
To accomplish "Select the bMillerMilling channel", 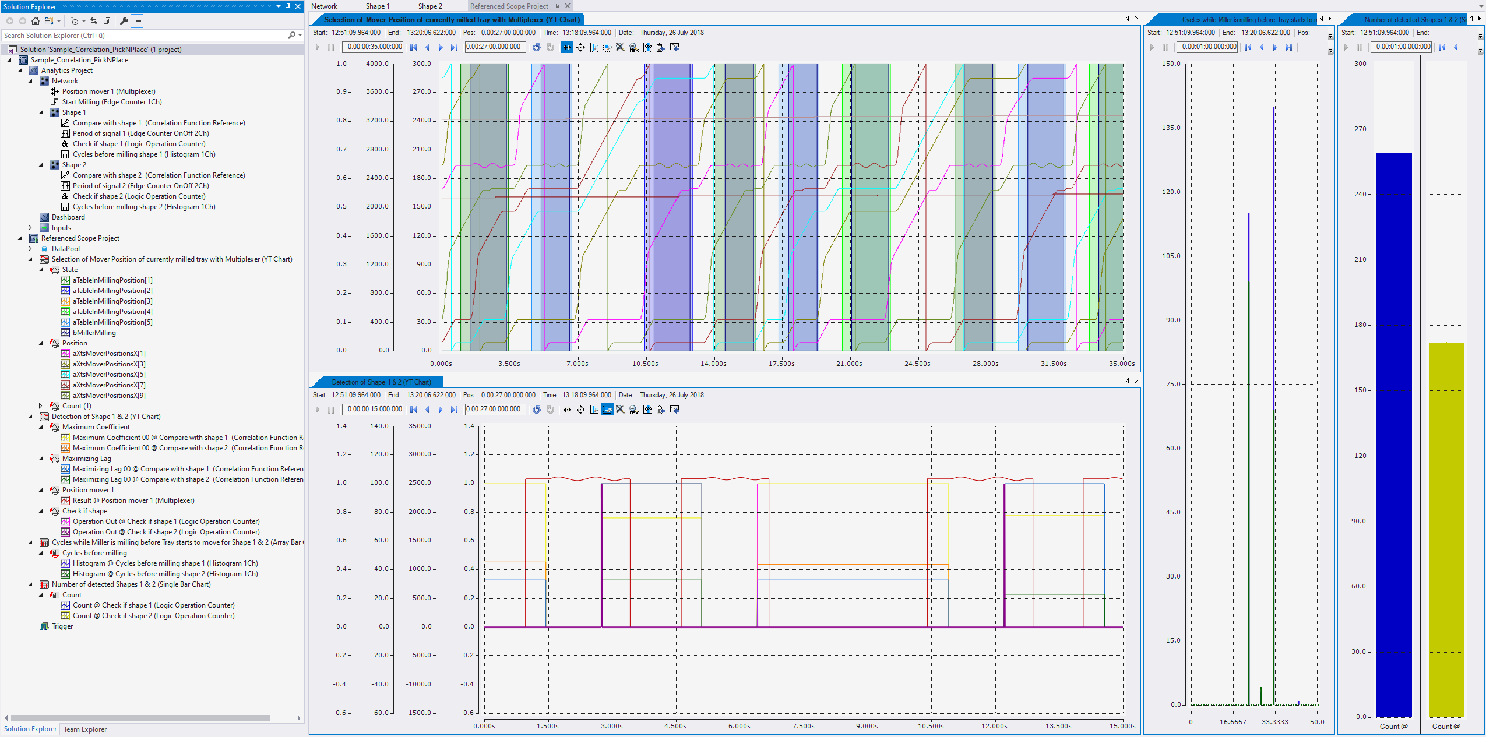I will (x=94, y=333).
